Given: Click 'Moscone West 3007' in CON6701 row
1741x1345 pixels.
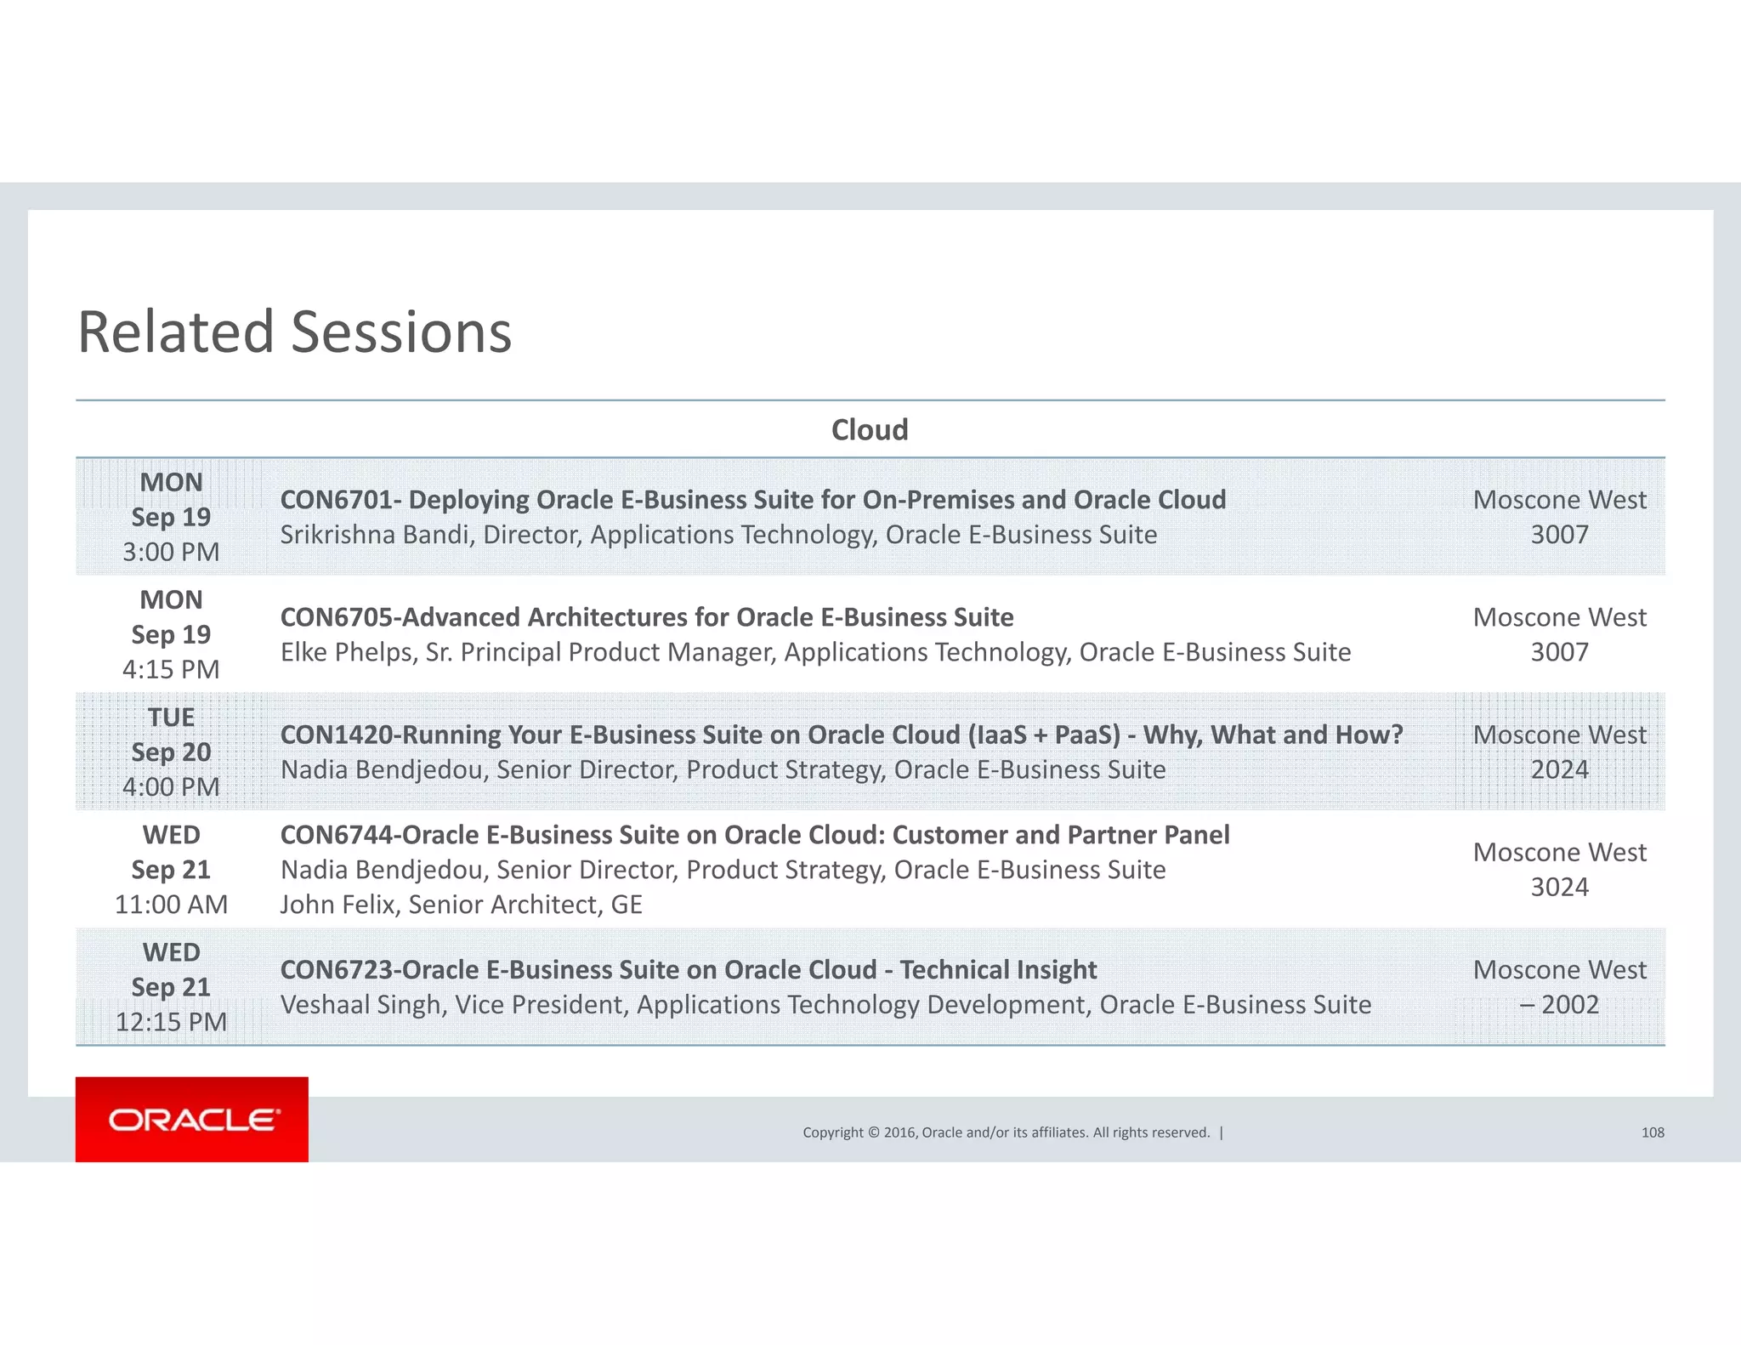Looking at the screenshot, I should point(1560,517).
